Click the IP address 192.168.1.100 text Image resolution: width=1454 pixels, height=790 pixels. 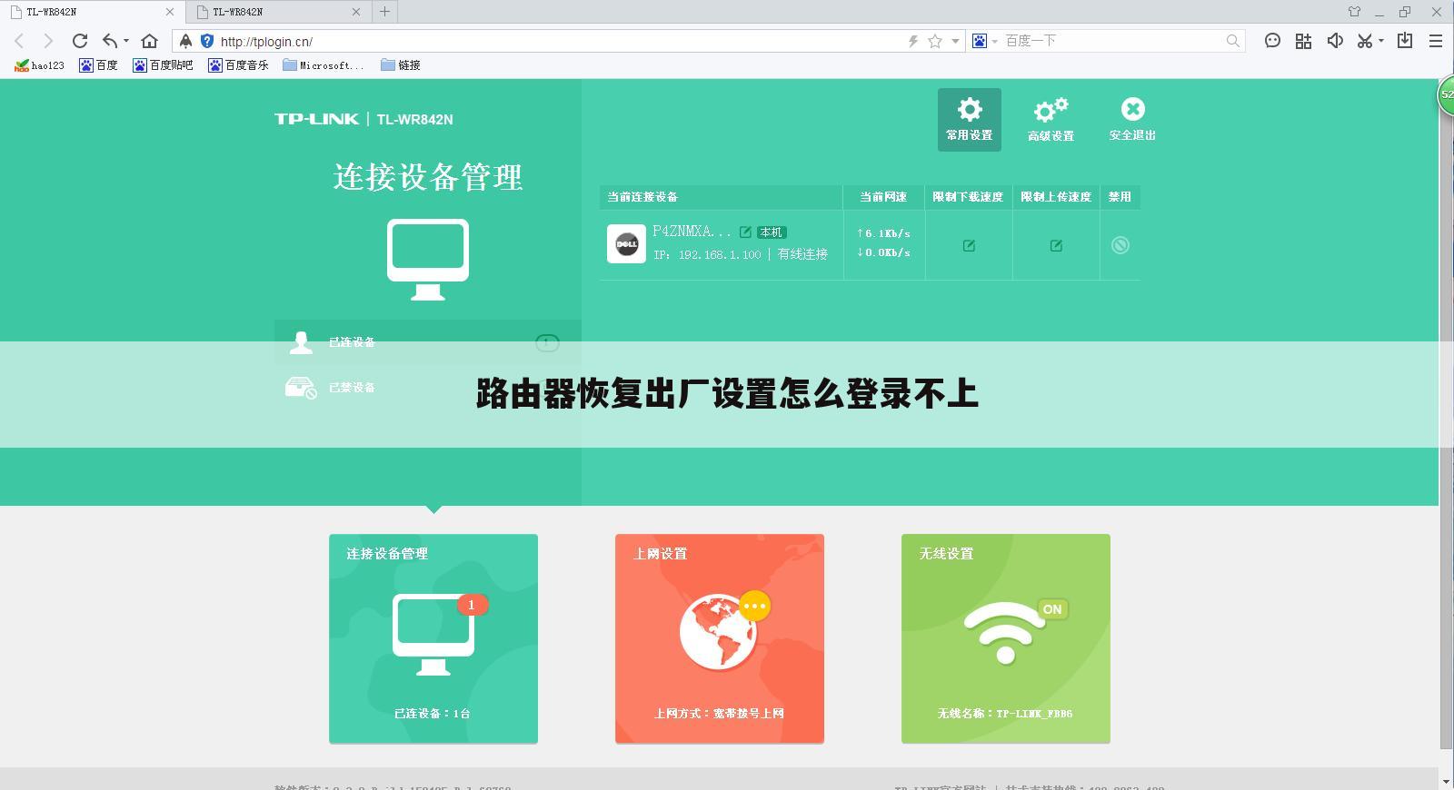pyautogui.click(x=720, y=255)
